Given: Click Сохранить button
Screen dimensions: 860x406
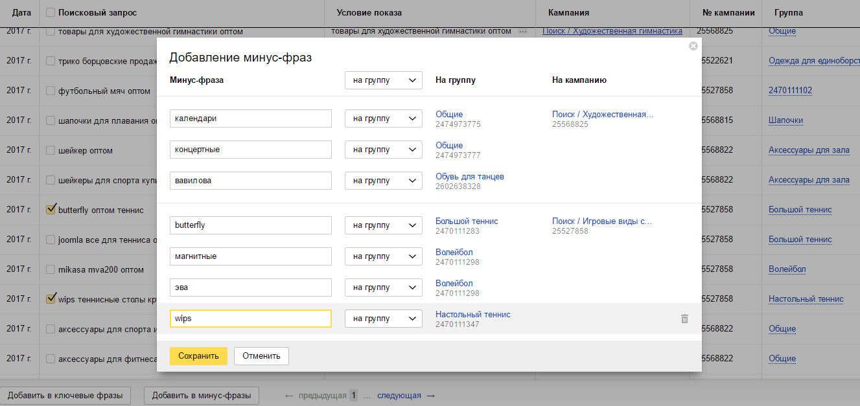Looking at the screenshot, I should pyautogui.click(x=198, y=356).
